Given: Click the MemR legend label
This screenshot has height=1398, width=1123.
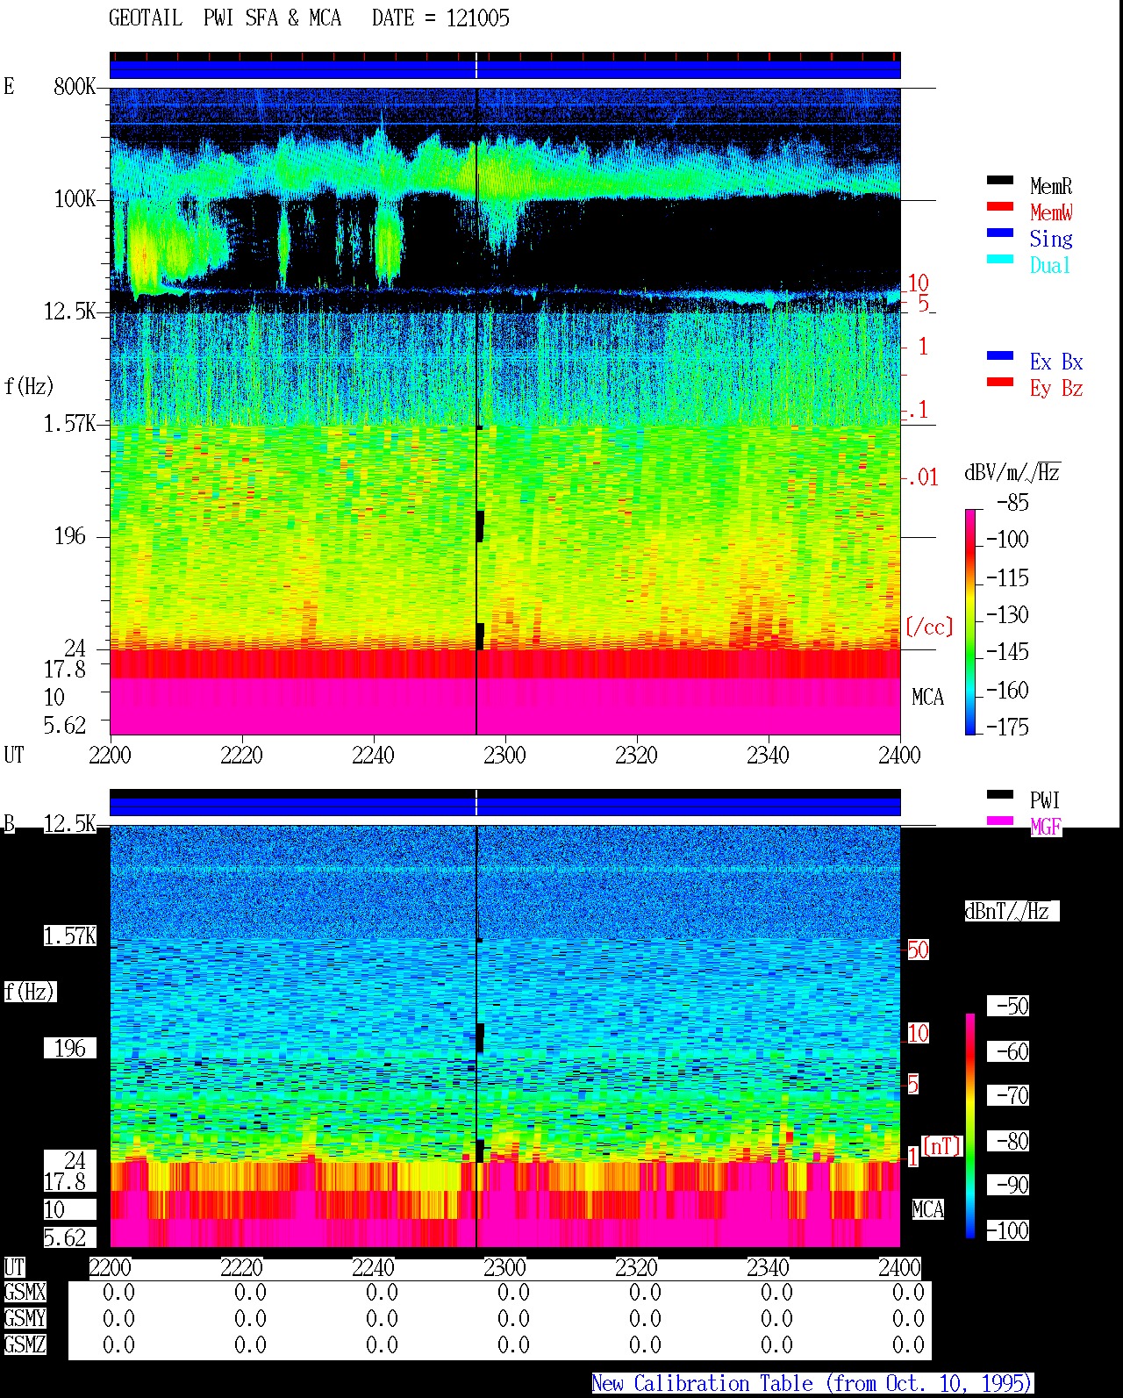Looking at the screenshot, I should pos(1051,186).
